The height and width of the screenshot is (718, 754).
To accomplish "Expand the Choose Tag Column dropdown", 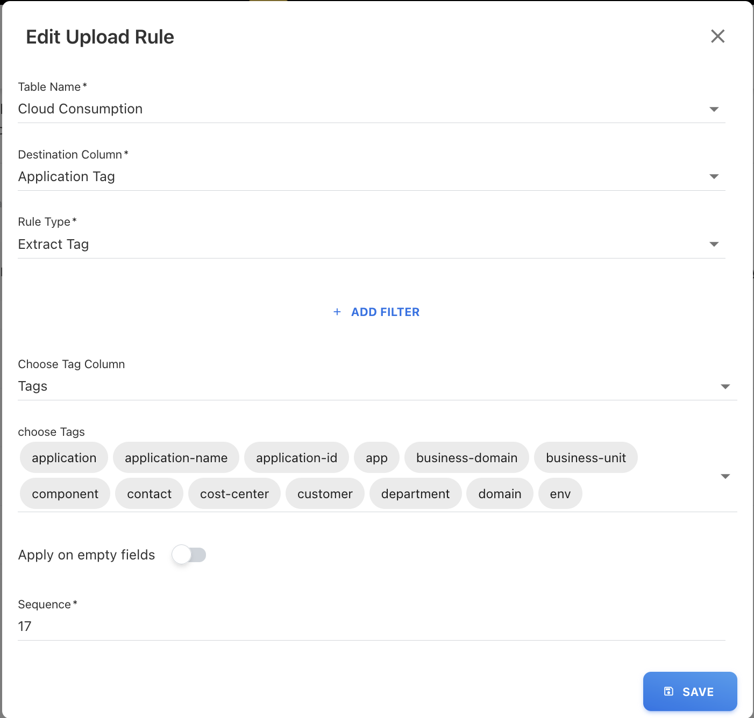I will [725, 387].
